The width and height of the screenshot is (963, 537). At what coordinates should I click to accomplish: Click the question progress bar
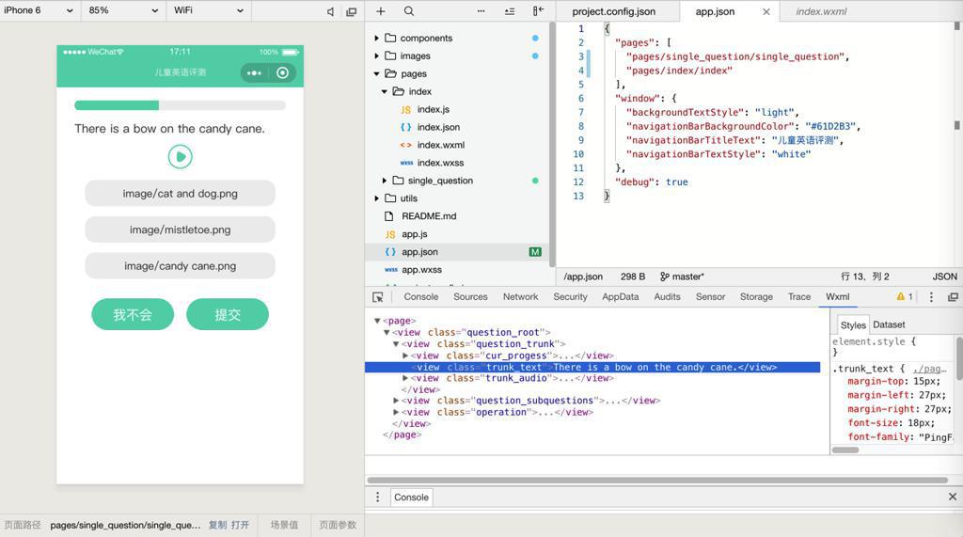[x=180, y=105]
